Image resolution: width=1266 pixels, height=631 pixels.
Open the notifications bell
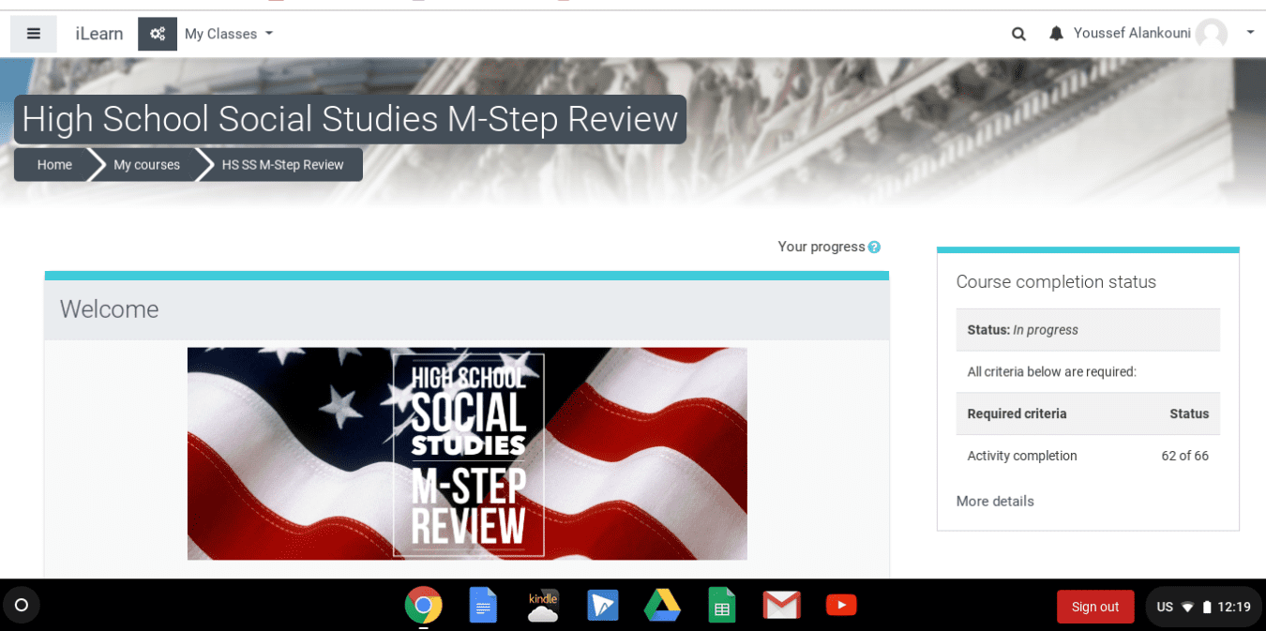[1057, 34]
